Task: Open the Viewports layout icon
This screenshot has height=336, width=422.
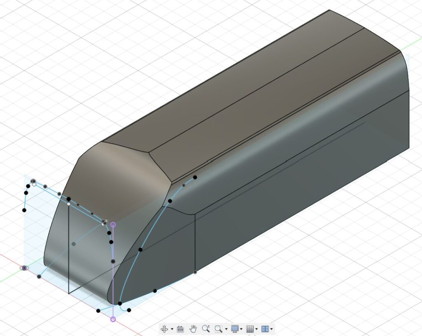Action: point(265,329)
